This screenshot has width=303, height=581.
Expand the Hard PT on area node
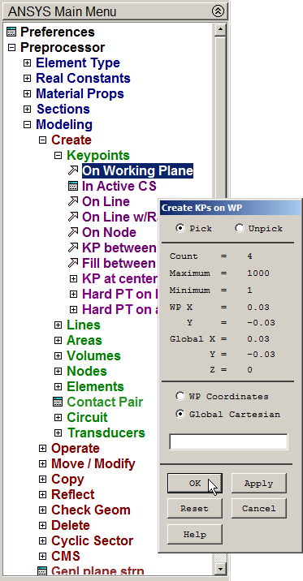coord(73,309)
